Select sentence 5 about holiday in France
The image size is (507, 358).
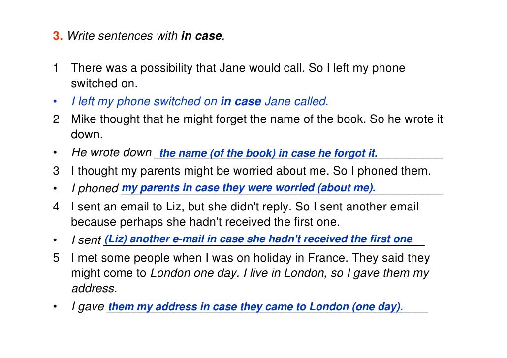[250, 273]
